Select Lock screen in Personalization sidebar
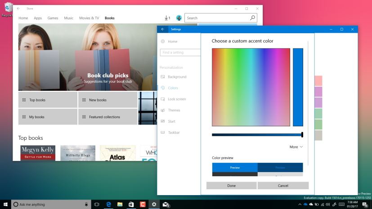Image resolution: width=372 pixels, height=209 pixels. pos(177,99)
